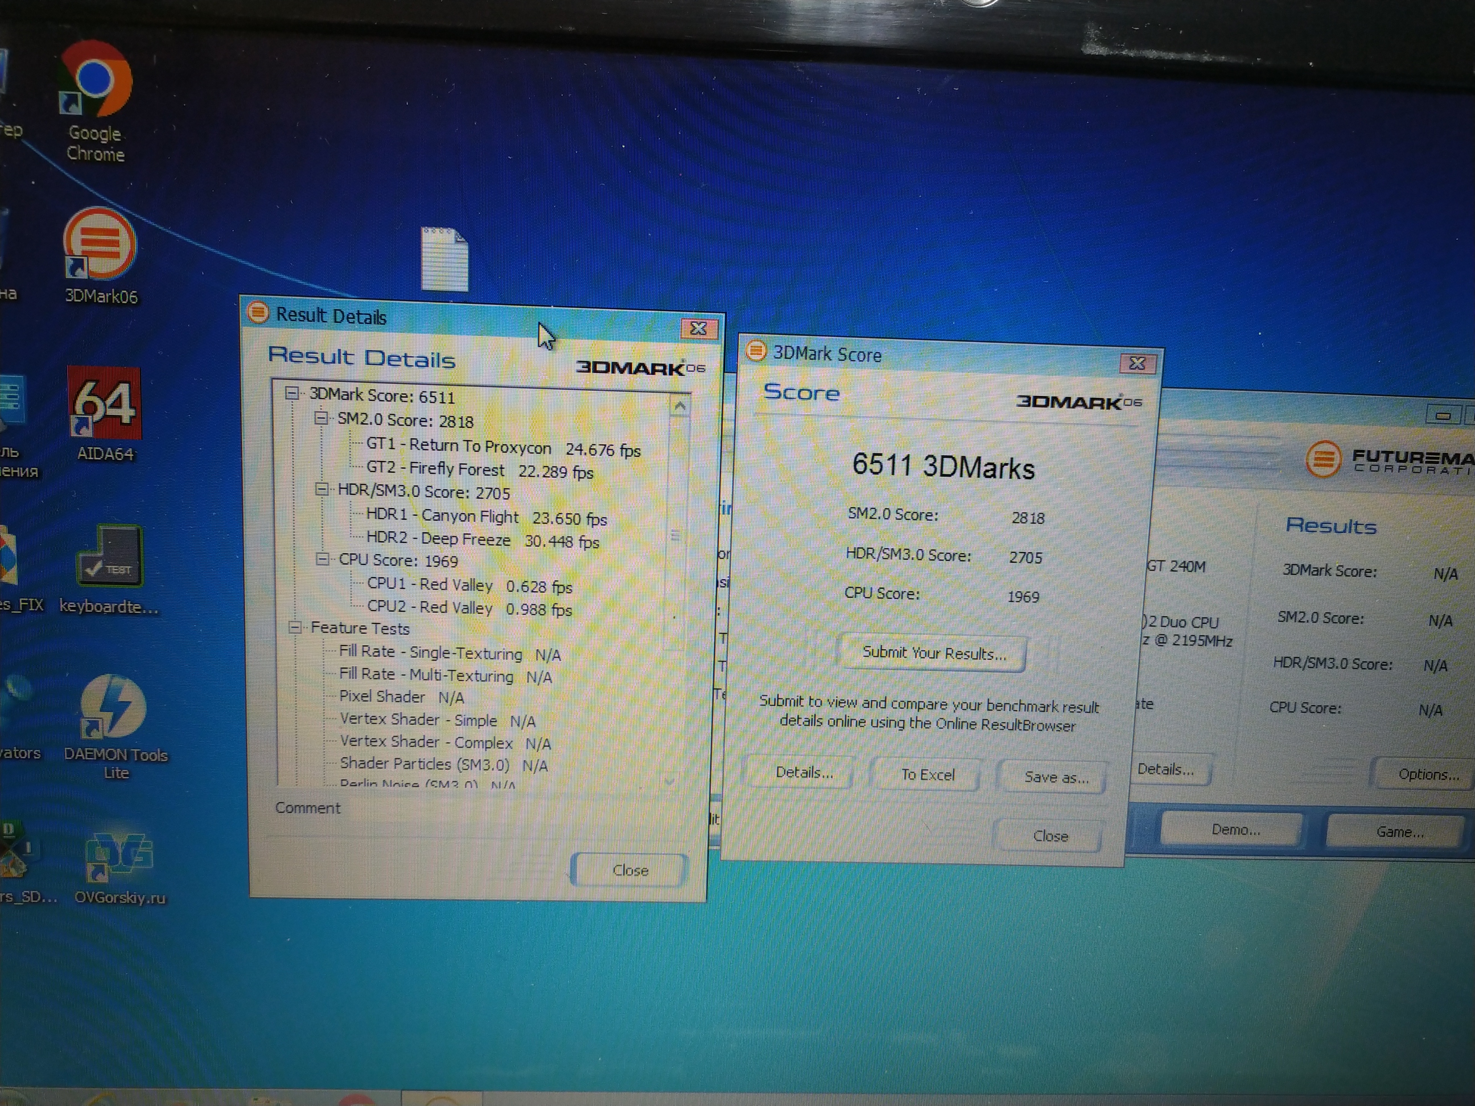The width and height of the screenshot is (1475, 1106).
Task: Collapse the 3DMark Score: 6511 tree node
Action: pos(291,393)
